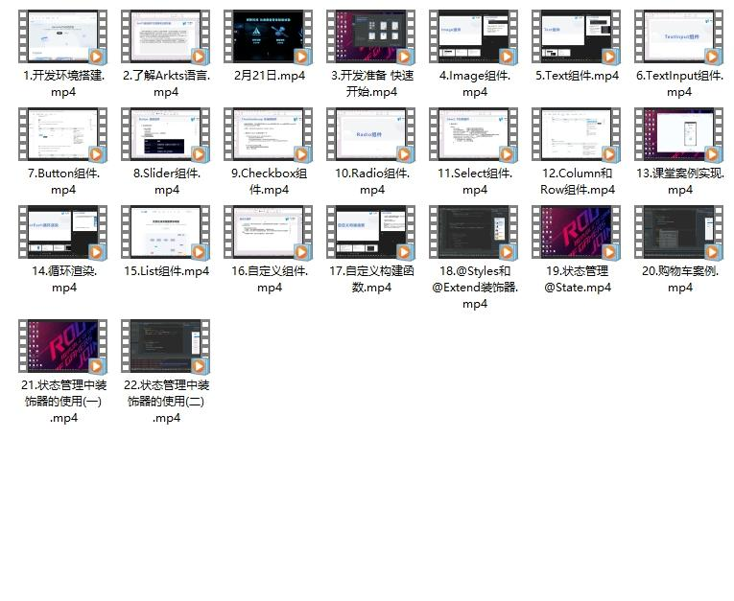The image size is (734, 601).
Task: Select the 15.List组件.mp4 video icon
Action: click(x=166, y=233)
